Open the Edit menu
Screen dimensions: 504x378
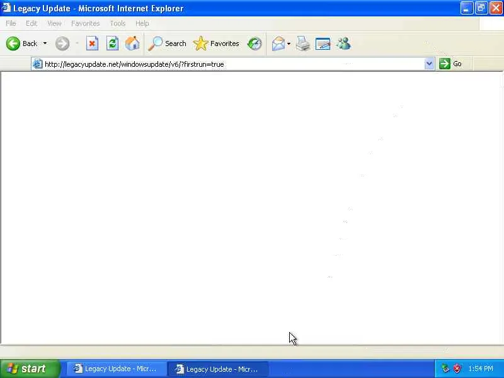click(31, 23)
